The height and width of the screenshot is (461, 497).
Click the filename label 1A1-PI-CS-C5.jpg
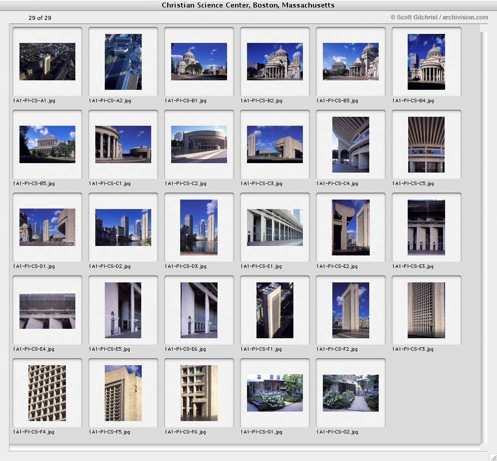(413, 184)
